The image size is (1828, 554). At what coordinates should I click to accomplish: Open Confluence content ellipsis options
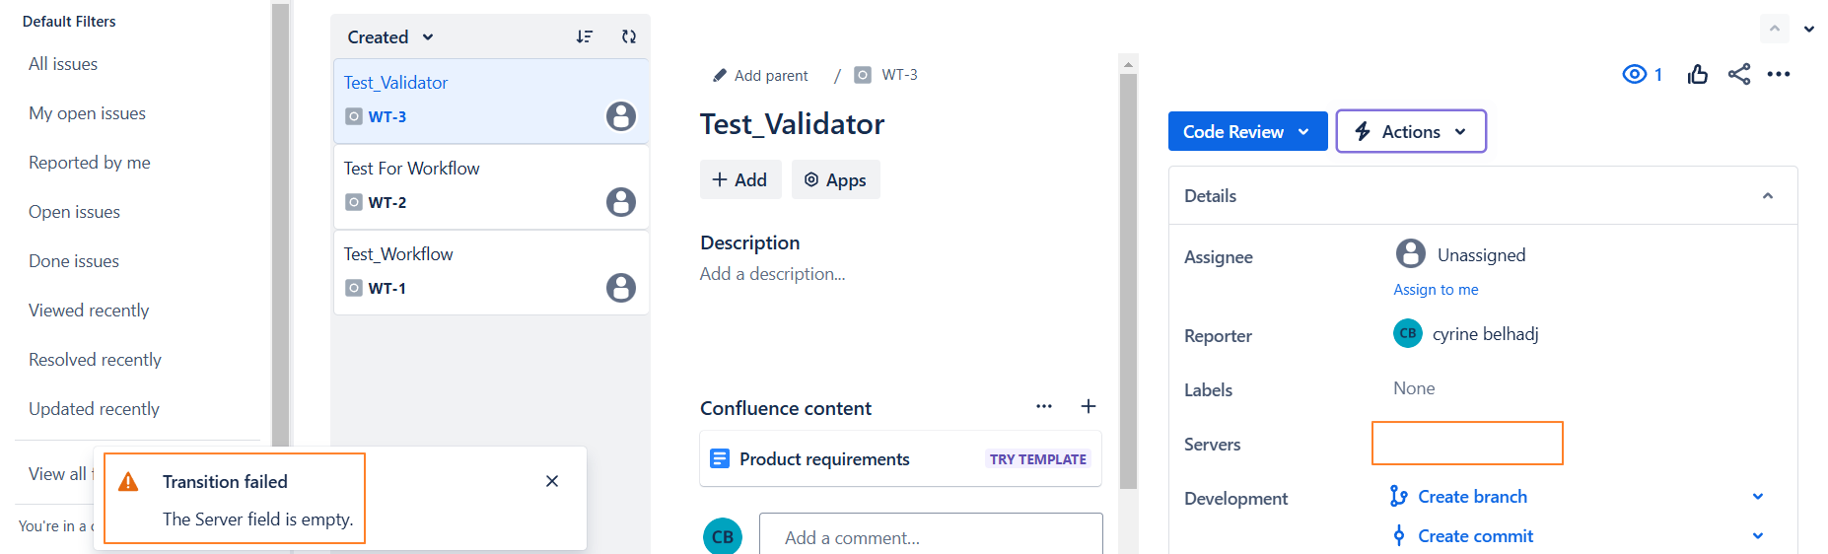pyautogui.click(x=1044, y=406)
